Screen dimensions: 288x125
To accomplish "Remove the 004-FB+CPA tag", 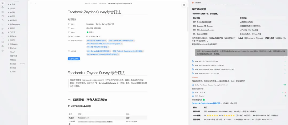I will click(x=108, y=47).
